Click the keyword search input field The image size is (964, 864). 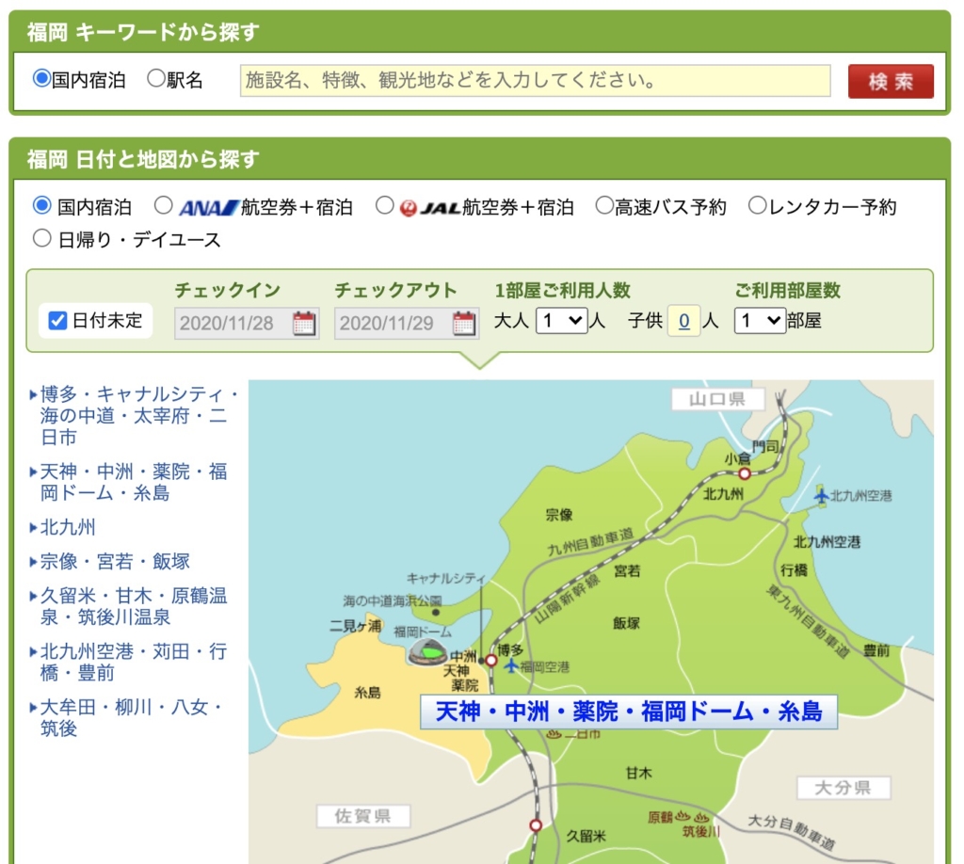click(x=536, y=81)
